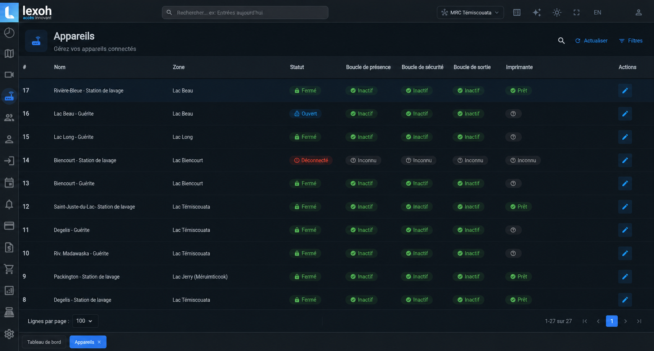Screen dimensions: 654x351
Task: Edit the Rivière-Bleue - Station de lavage device
Action: pos(625,91)
